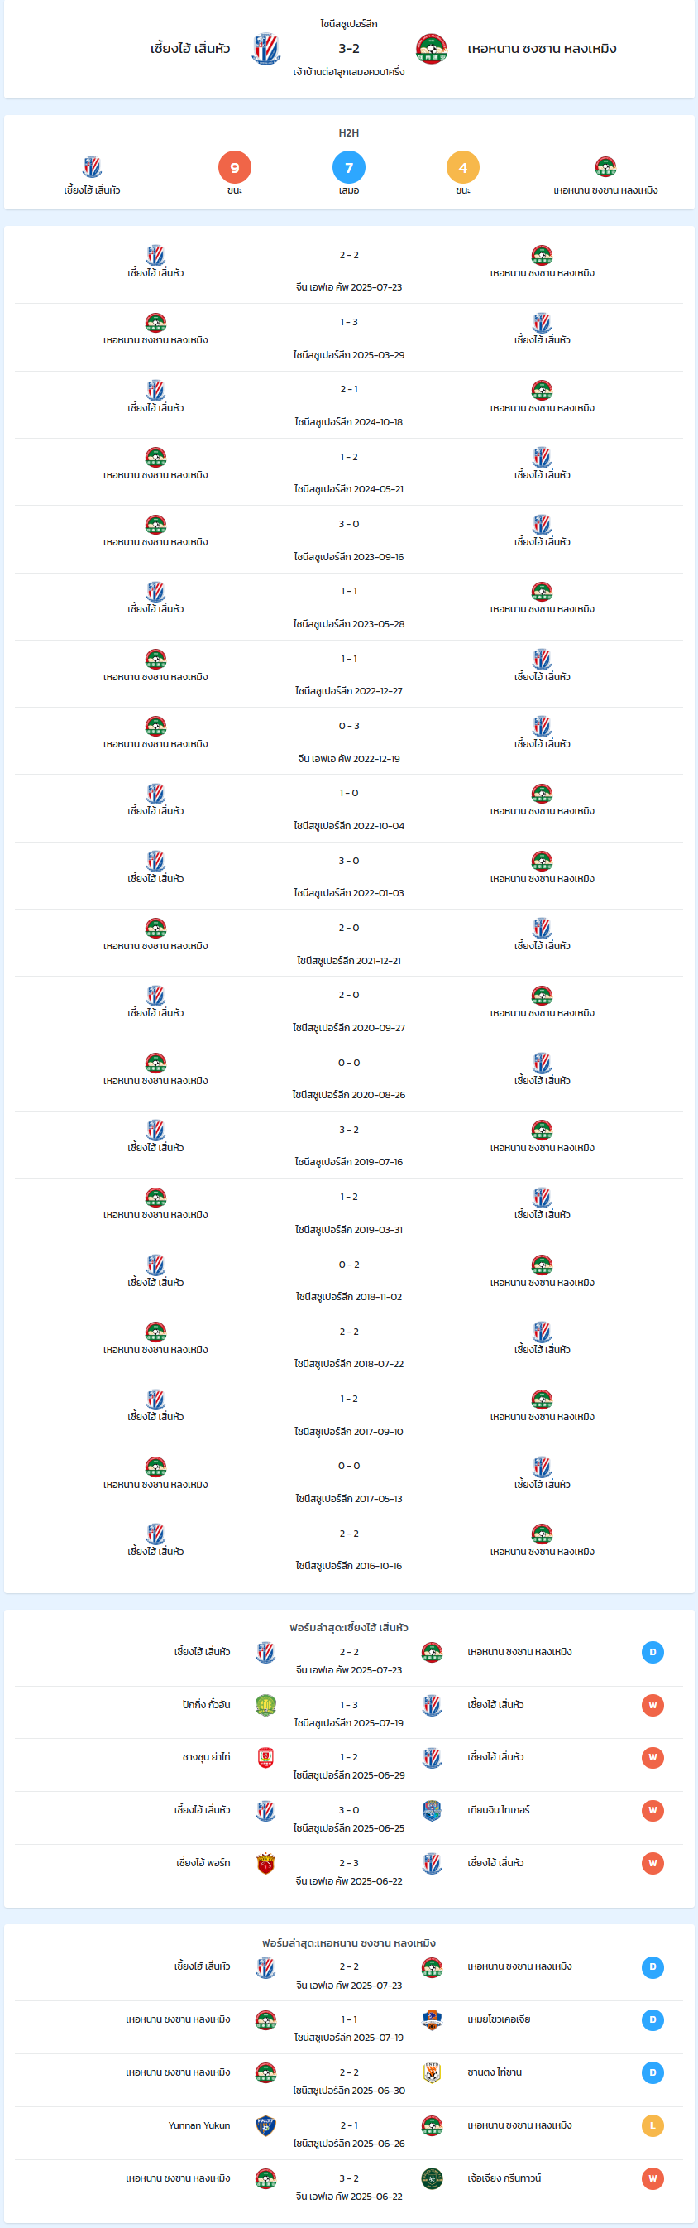Click the H2H section heading
The height and width of the screenshot is (2228, 698).
pos(349,132)
